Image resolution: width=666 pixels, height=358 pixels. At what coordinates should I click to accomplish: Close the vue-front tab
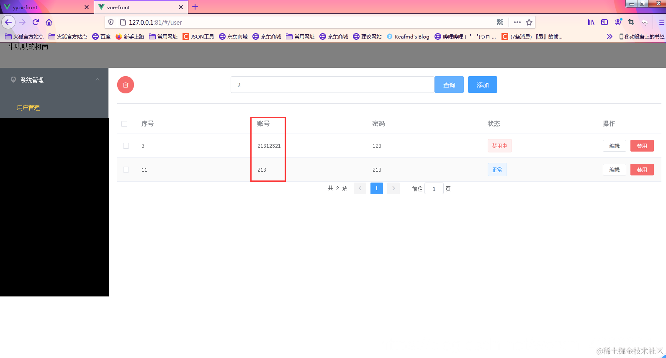coord(181,7)
